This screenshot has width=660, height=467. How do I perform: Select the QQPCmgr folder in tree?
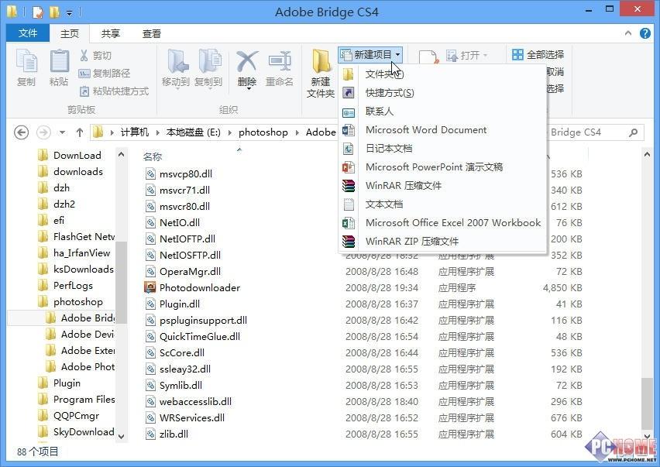point(69,416)
